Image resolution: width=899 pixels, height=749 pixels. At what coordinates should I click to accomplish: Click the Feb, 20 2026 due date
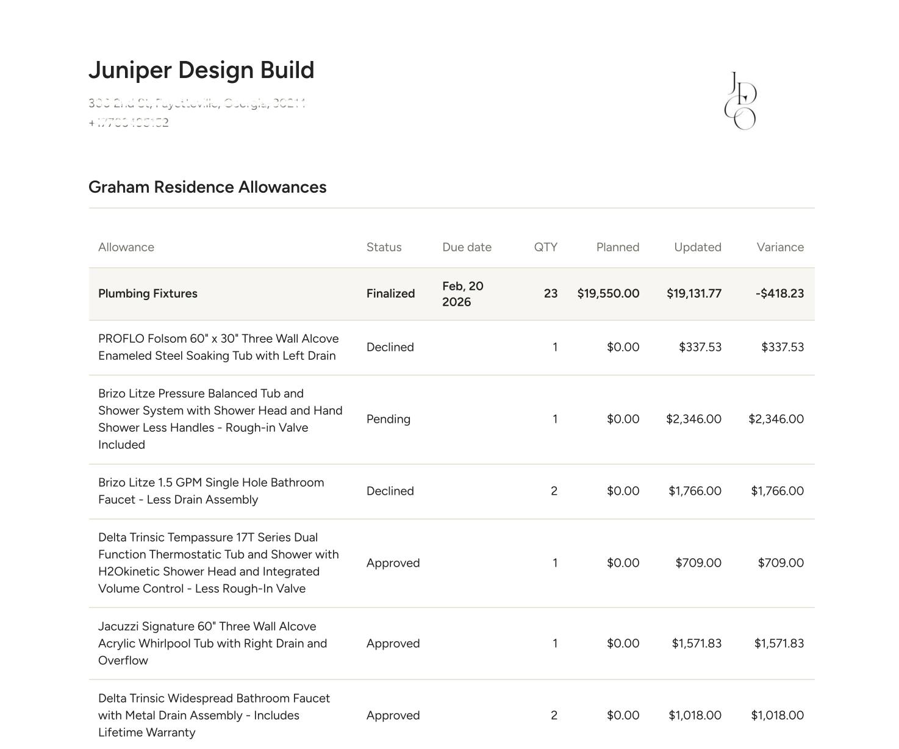[463, 294]
